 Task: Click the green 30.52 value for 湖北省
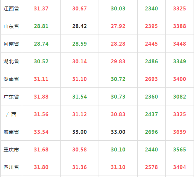41,62
